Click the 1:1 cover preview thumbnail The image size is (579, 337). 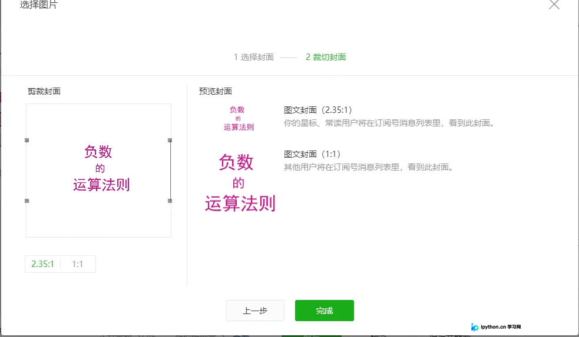point(240,182)
